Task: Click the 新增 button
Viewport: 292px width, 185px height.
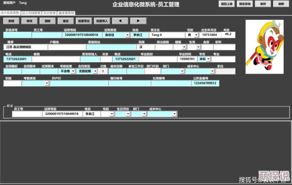Action: point(11,21)
